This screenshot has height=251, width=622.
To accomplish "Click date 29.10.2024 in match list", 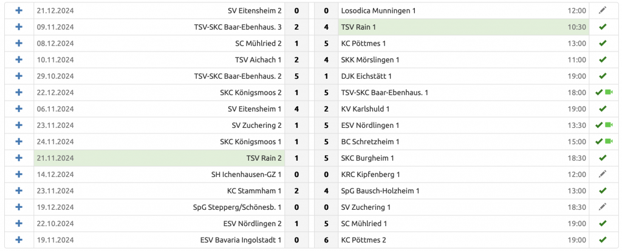I will pos(55,76).
